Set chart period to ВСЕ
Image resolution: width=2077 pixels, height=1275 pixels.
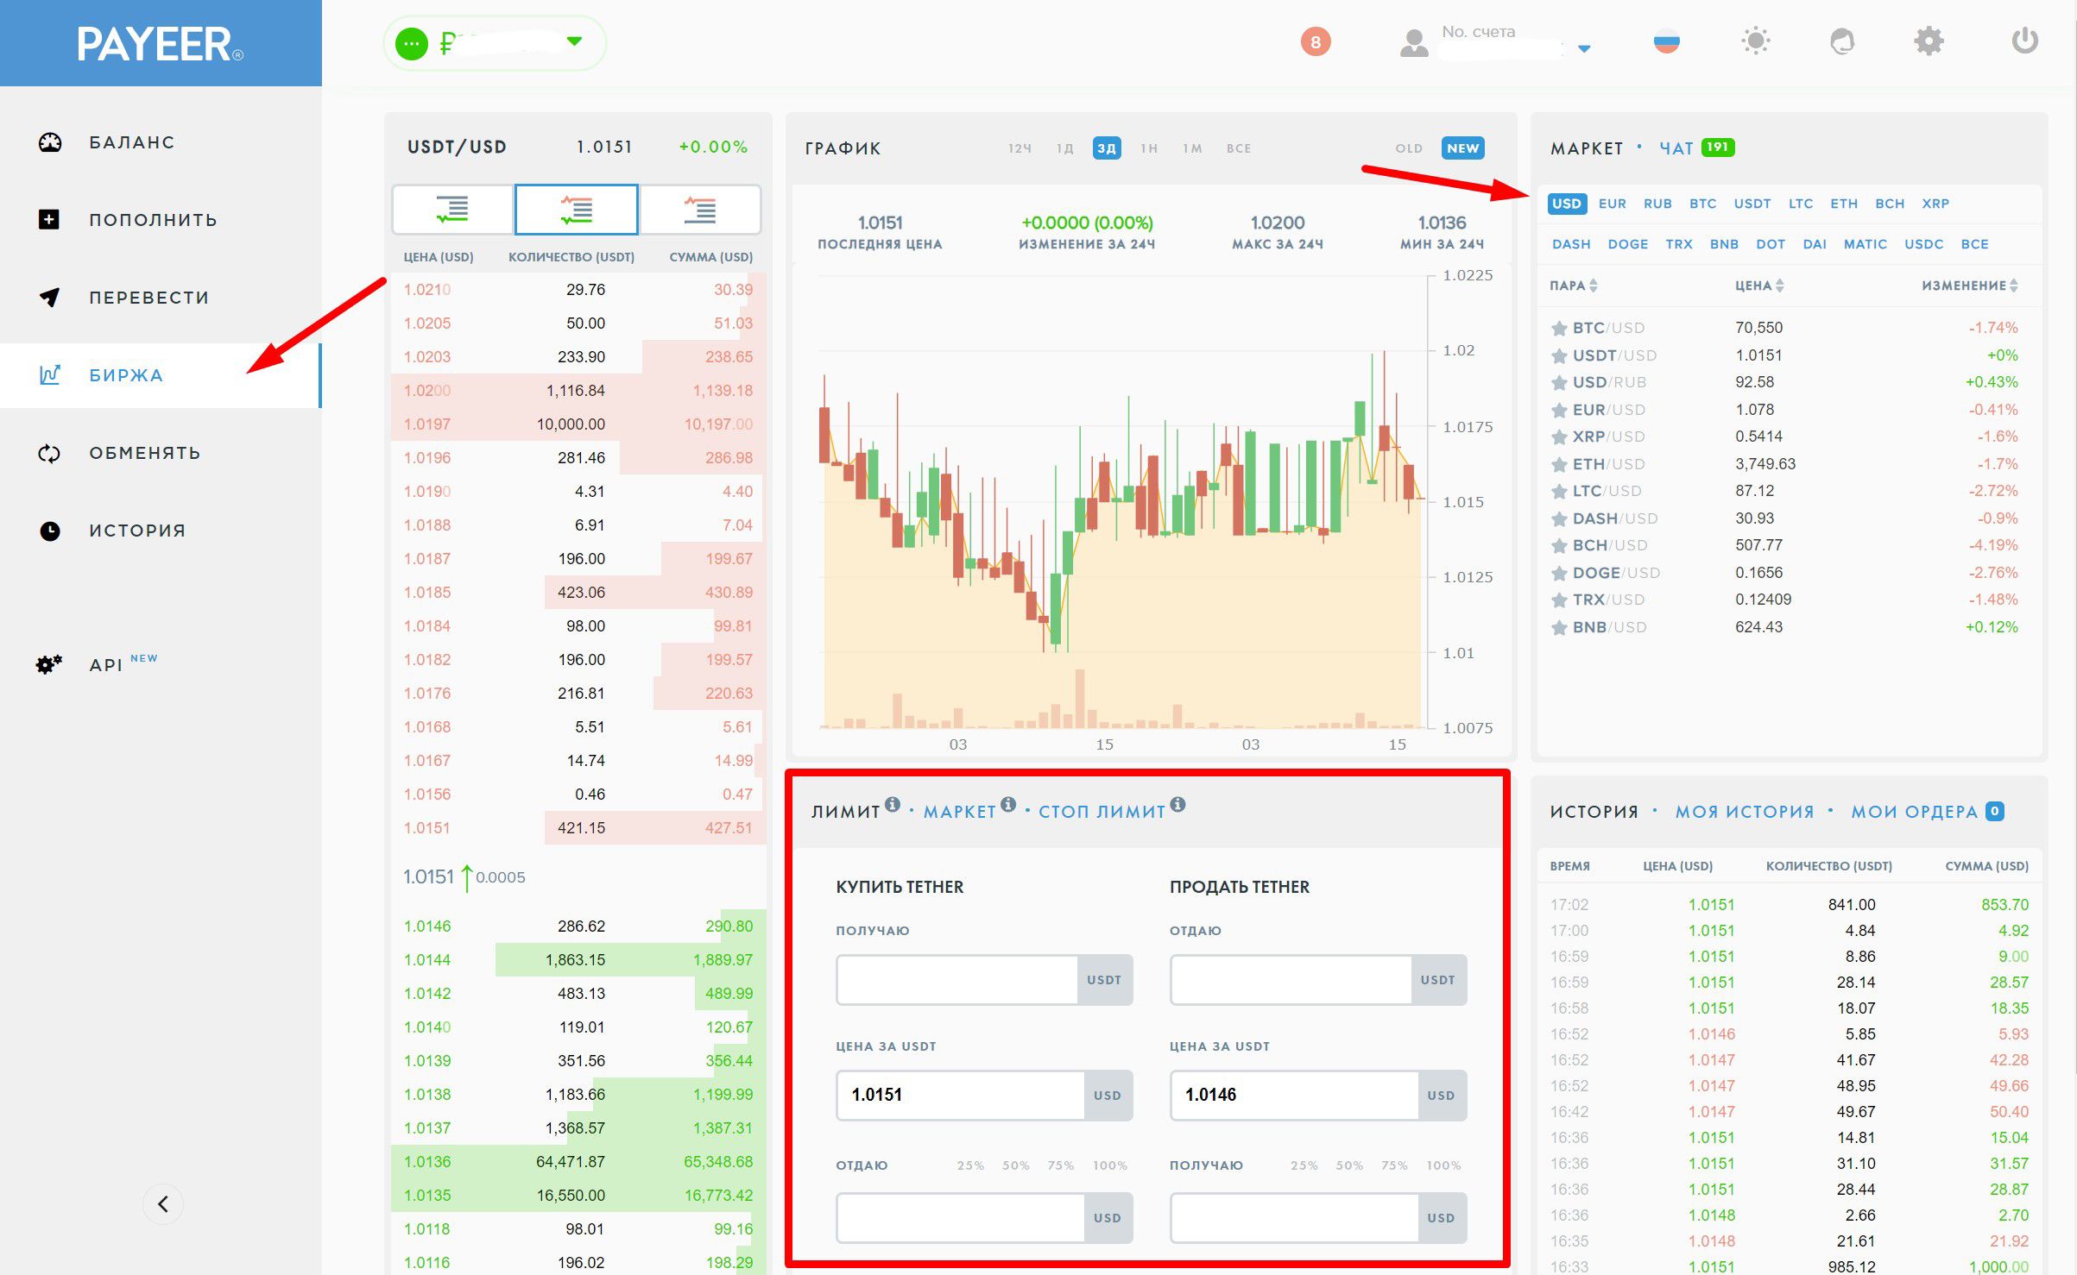[x=1239, y=148]
